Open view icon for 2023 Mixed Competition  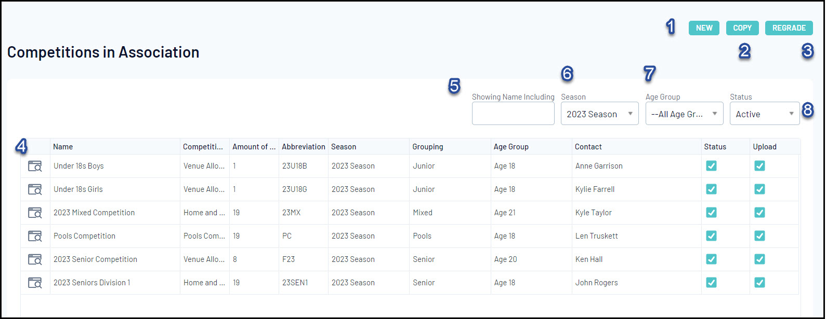pos(35,213)
